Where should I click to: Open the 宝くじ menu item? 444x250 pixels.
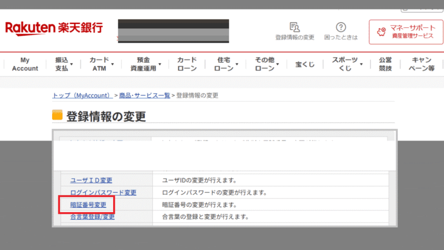(304, 64)
